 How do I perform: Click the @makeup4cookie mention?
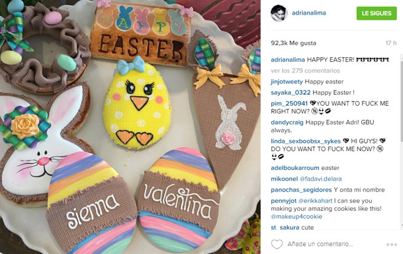[x=296, y=217]
